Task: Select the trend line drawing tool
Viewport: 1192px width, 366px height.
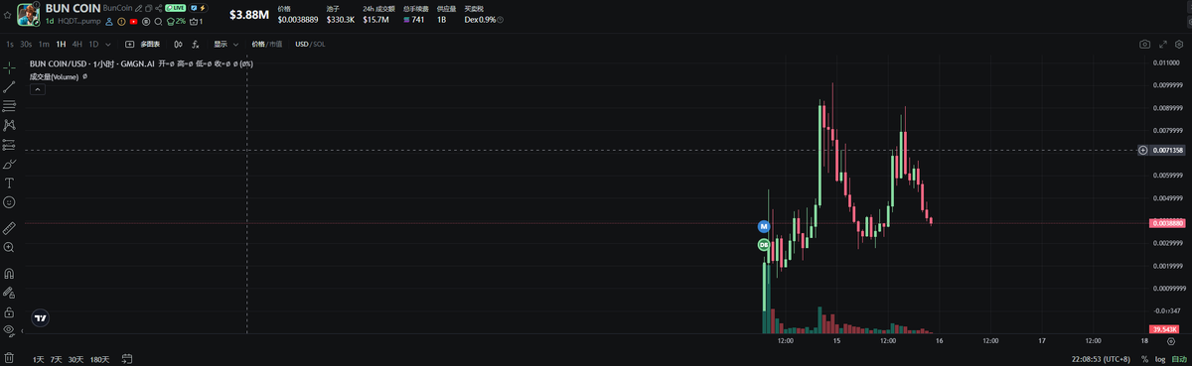Action: 9,86
